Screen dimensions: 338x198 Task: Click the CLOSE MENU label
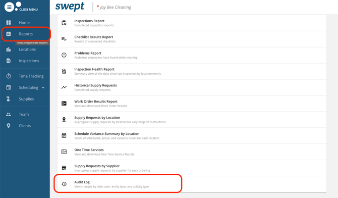28,10
